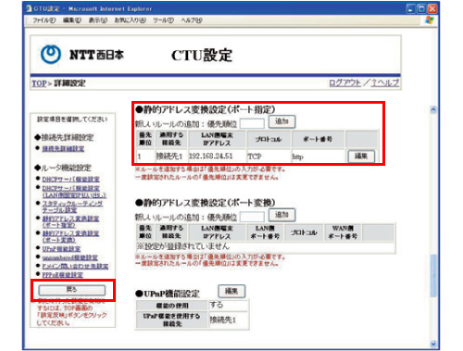This screenshot has width=463, height=351.
Task: Click the Windows flag logo in the toolbar
Action: (430, 20)
